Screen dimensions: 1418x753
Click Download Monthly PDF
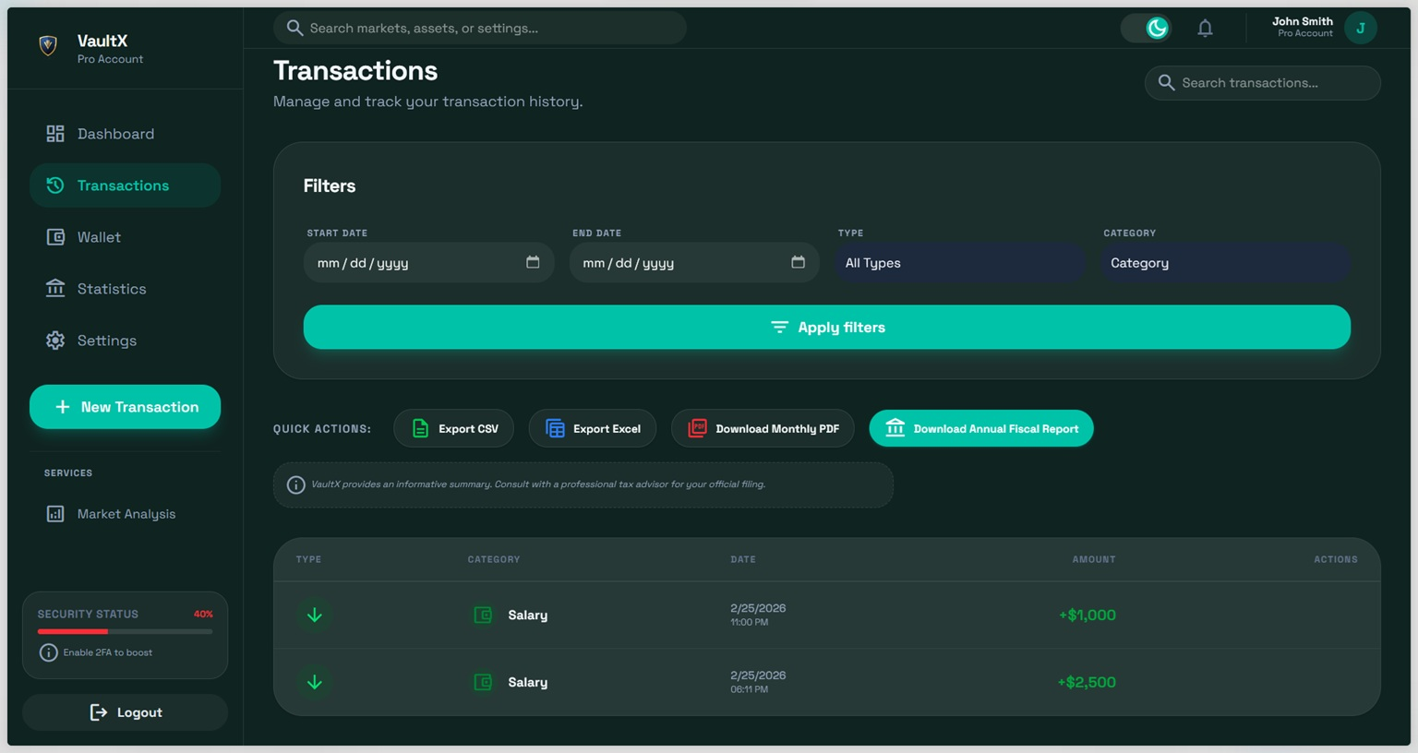(763, 428)
